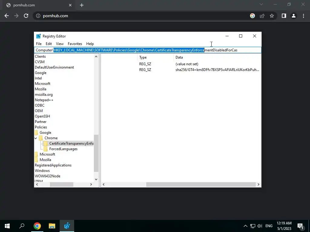Share this page icon in Chrome
This screenshot has height=232, width=310.
coord(262,16)
